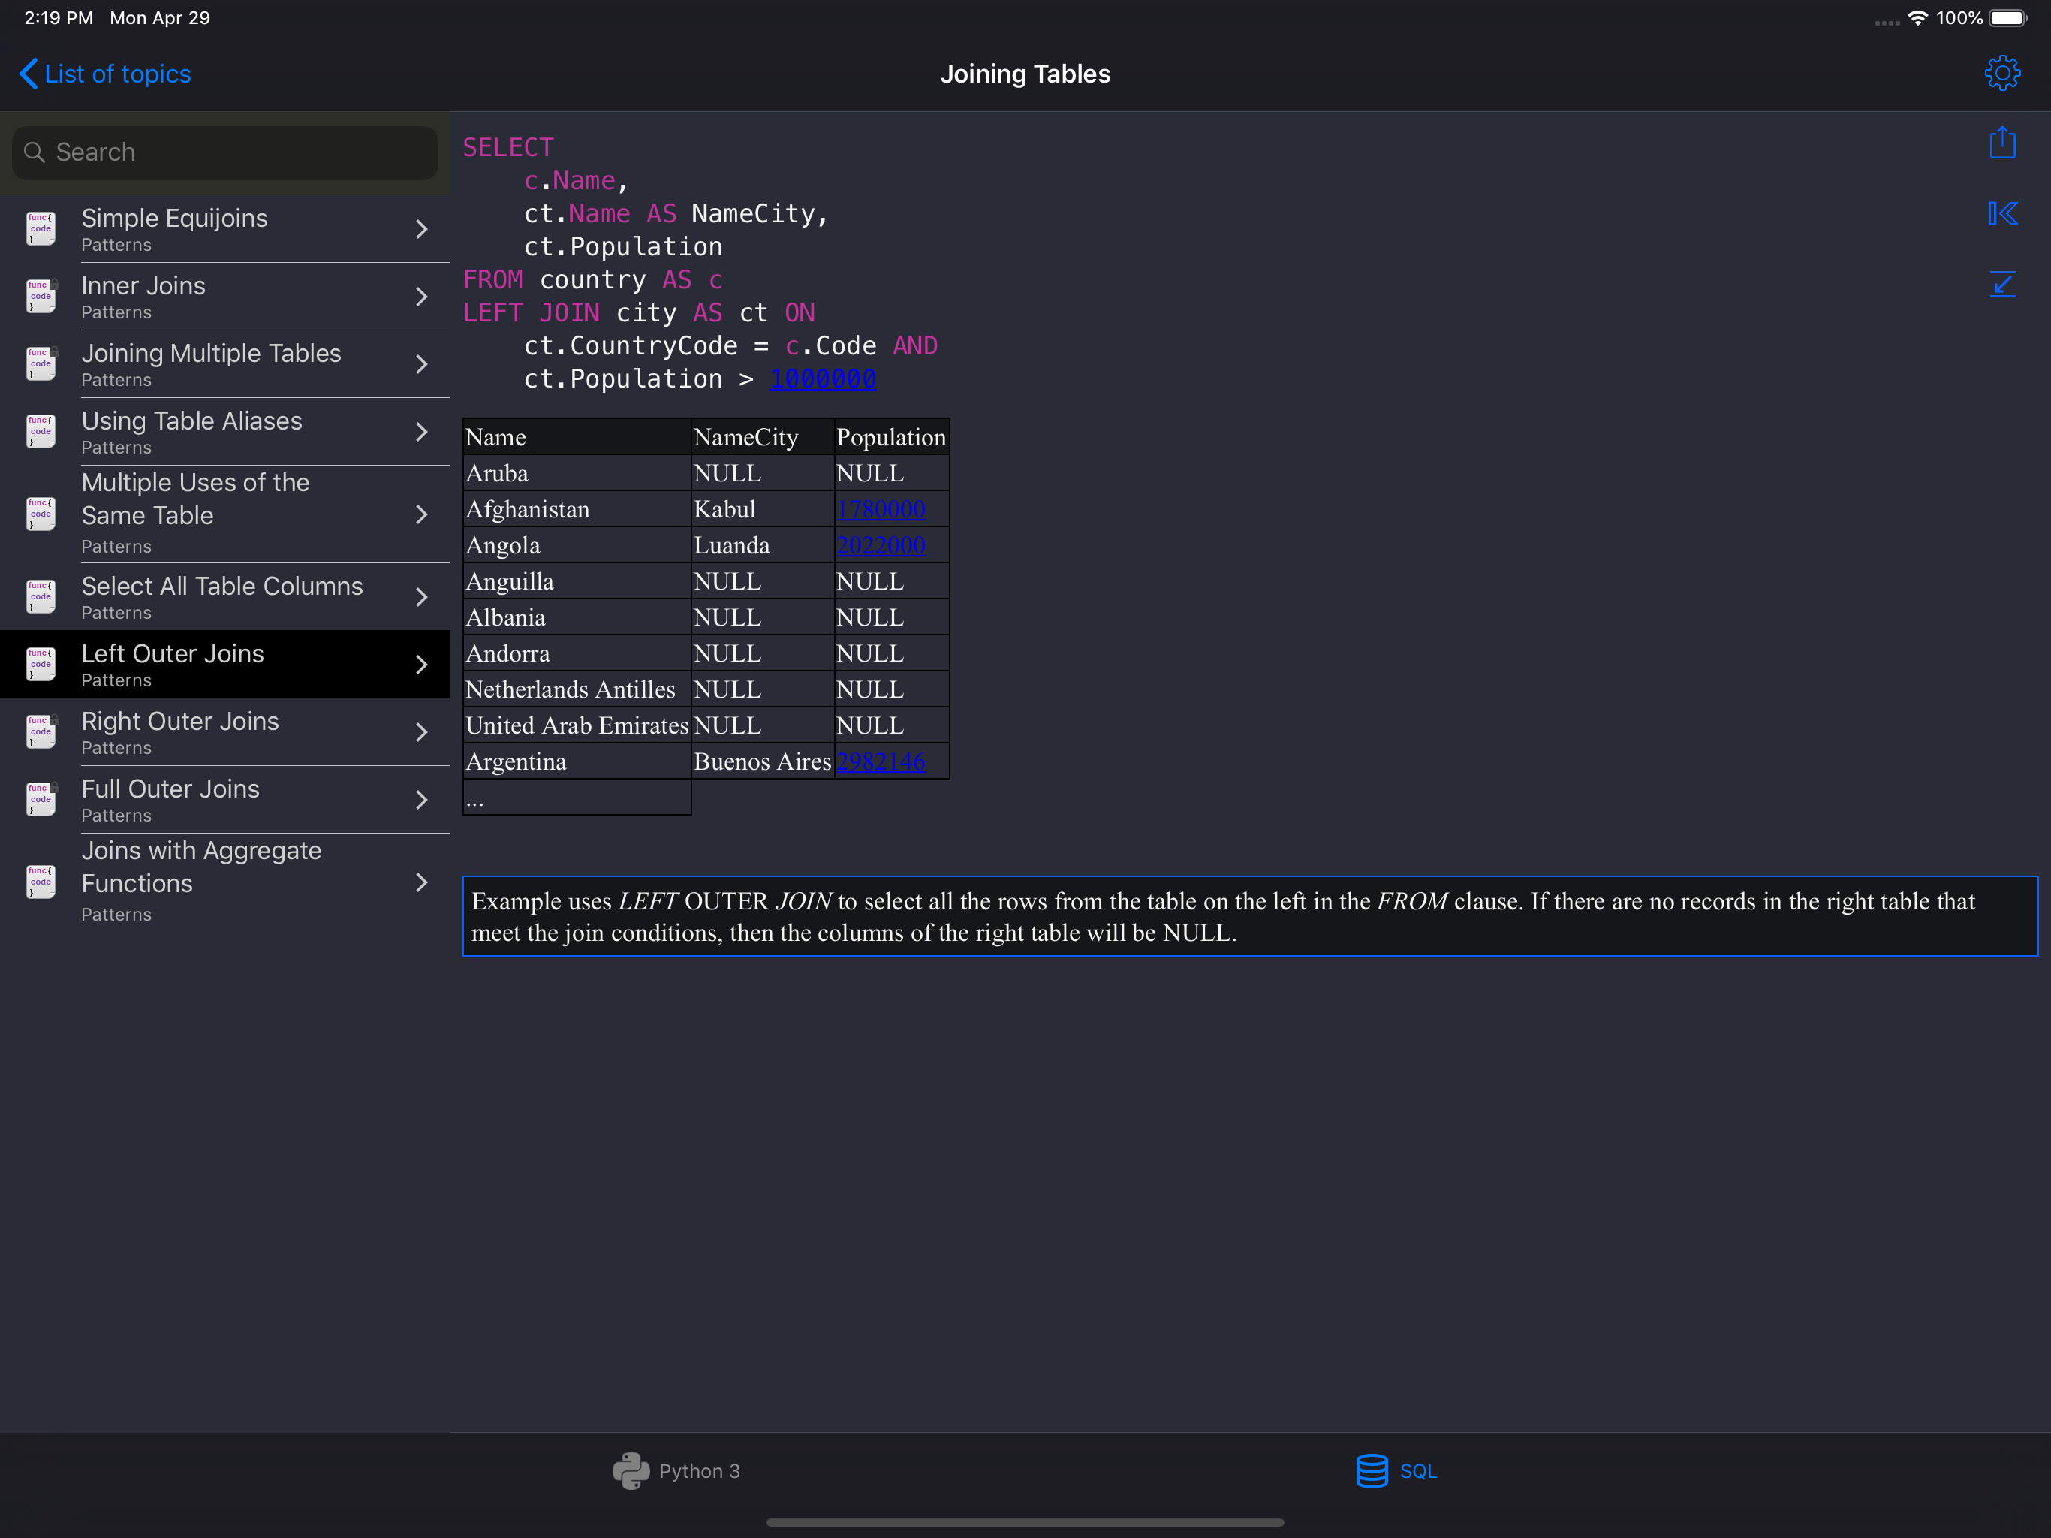
Task: Click the minimize arrow icon
Action: 2002,284
